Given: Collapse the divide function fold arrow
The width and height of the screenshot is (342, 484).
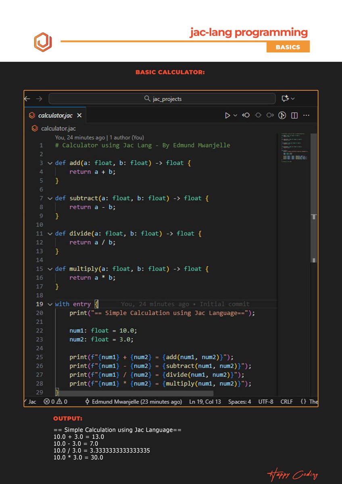Looking at the screenshot, I should [50, 234].
